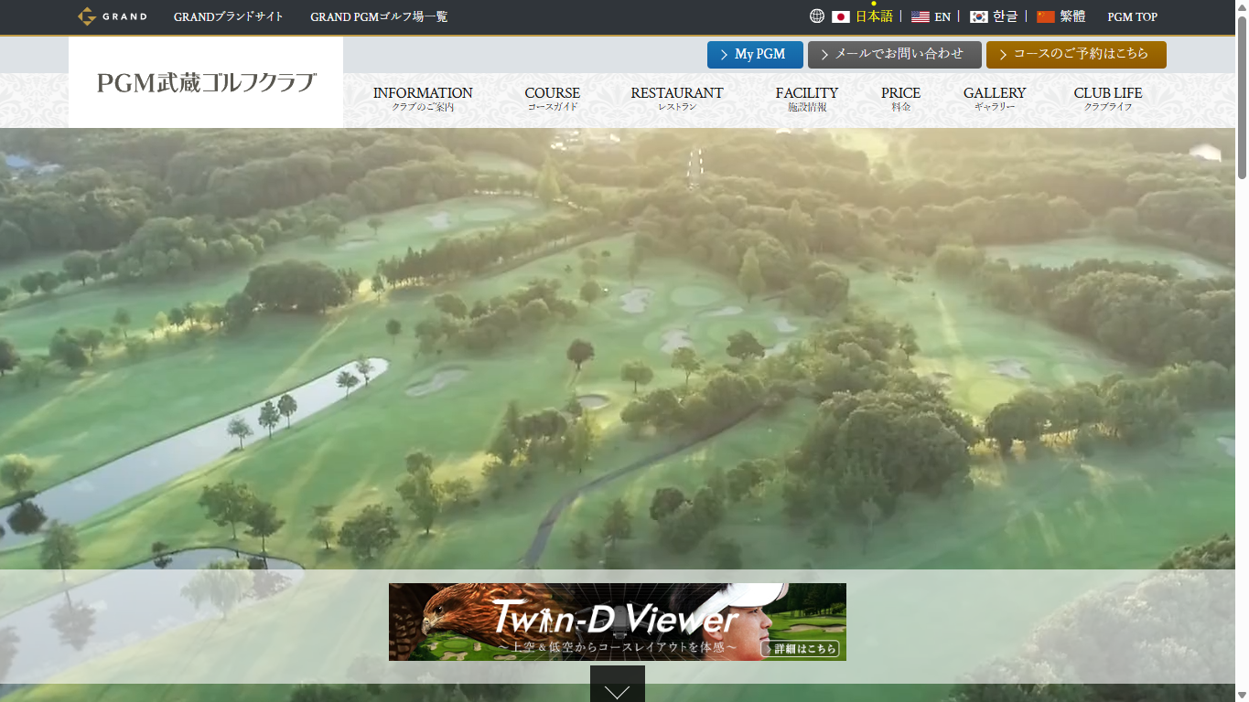The height and width of the screenshot is (702, 1249).
Task: Open the COURSE guide menu
Action: click(553, 99)
